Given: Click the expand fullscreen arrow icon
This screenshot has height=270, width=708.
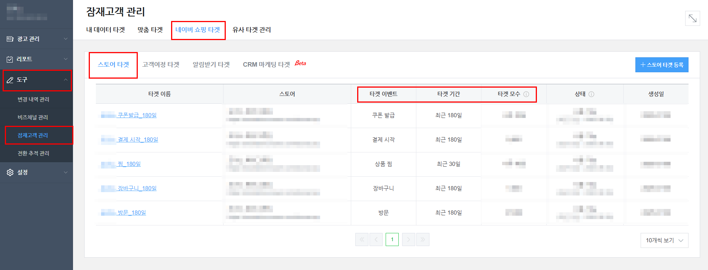Looking at the screenshot, I should [x=692, y=18].
